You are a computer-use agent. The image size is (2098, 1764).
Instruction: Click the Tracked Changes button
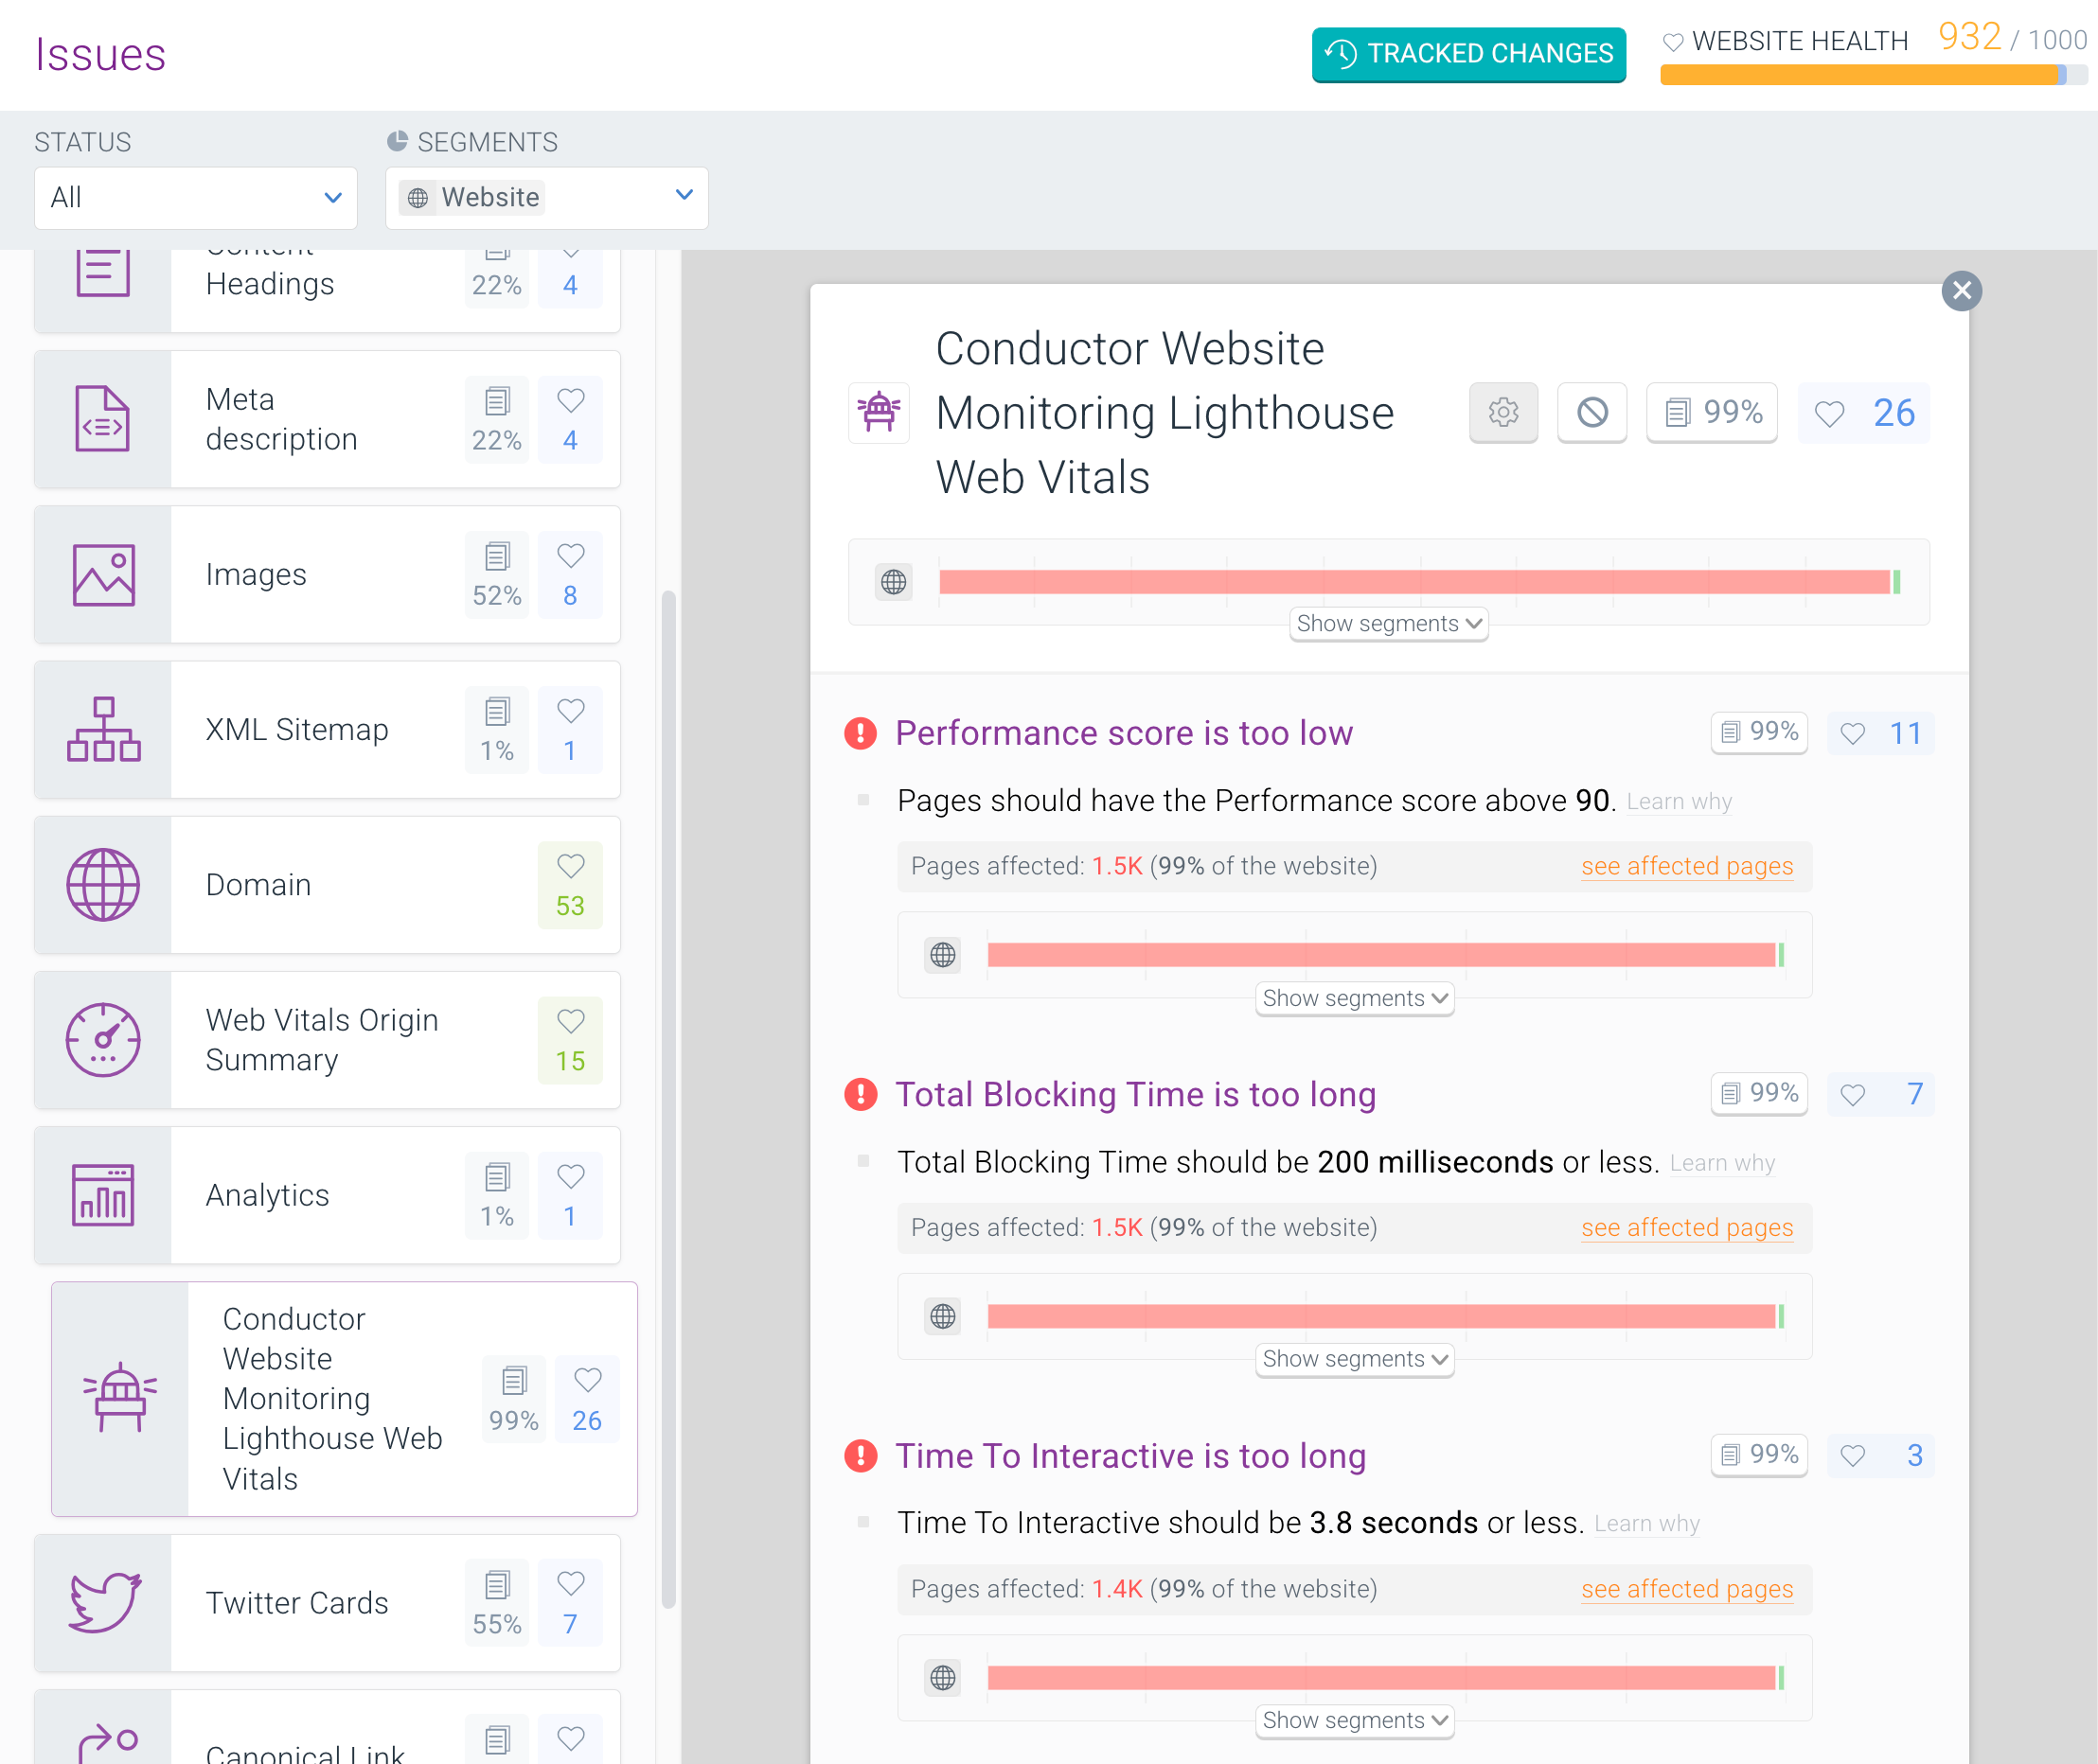click(x=1468, y=54)
